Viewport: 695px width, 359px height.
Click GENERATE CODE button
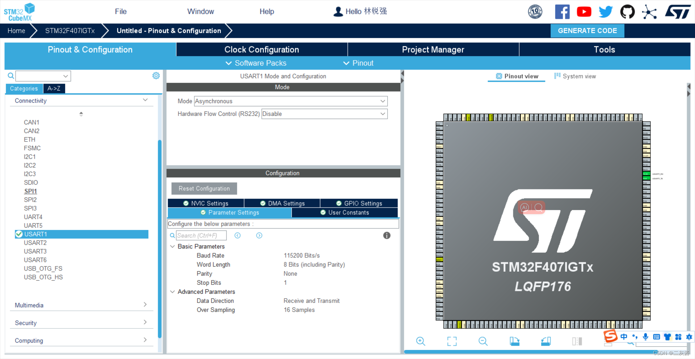(587, 31)
